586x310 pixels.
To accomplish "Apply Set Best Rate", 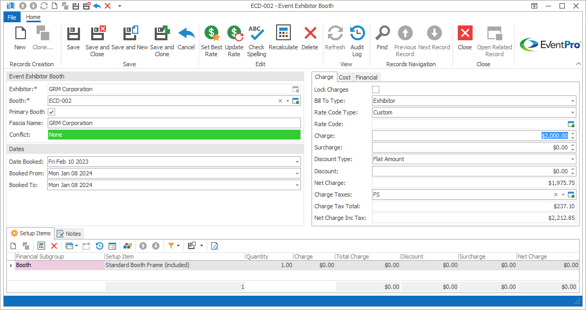I will tap(211, 41).
